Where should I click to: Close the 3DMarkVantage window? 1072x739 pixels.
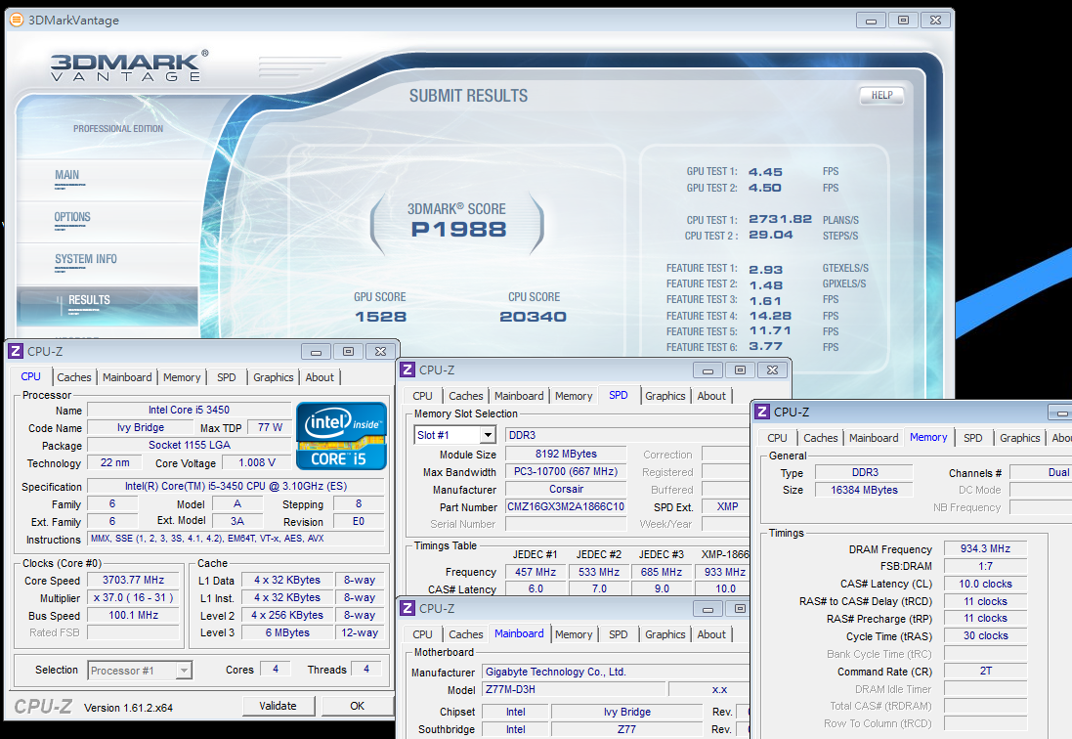point(933,20)
